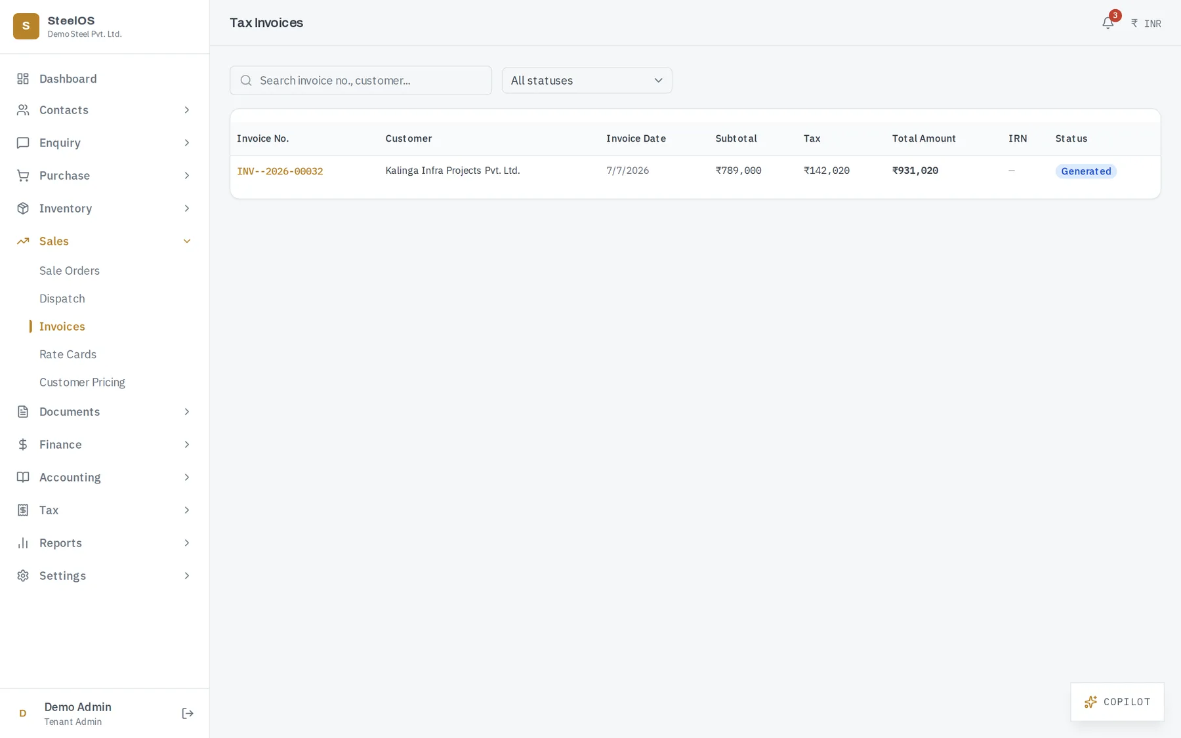The image size is (1181, 738).
Task: Click the ₹931,020 total cell
Action: tap(915, 171)
